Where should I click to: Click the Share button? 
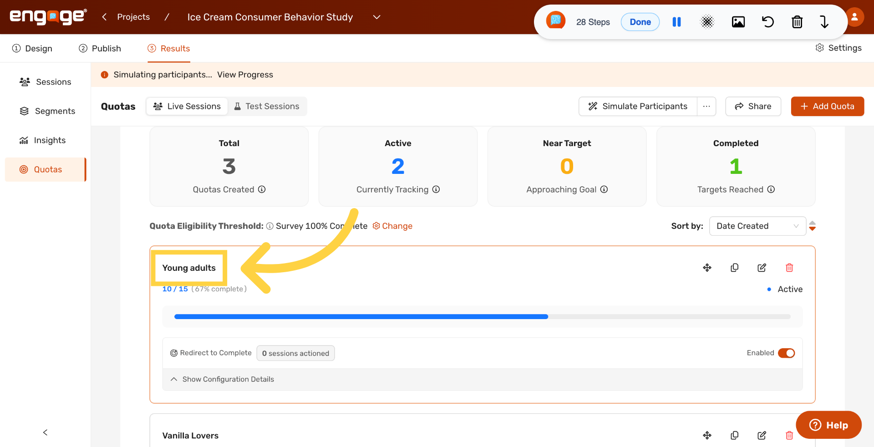pyautogui.click(x=753, y=106)
